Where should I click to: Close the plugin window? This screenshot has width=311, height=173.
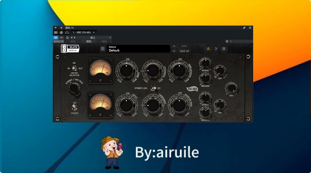click(x=250, y=28)
